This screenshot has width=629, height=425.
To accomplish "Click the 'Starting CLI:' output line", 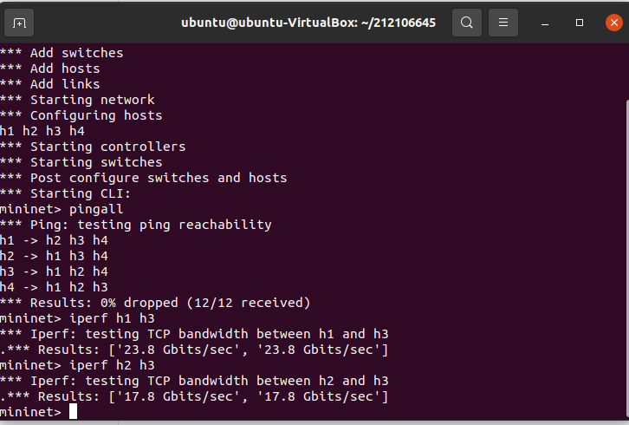I will pyautogui.click(x=65, y=193).
